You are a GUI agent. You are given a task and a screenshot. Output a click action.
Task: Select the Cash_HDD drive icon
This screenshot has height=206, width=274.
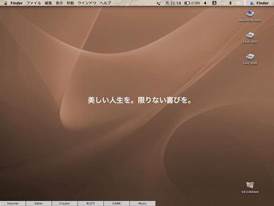point(250,35)
